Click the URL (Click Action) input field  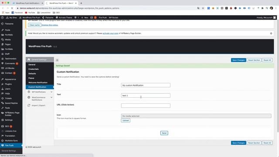pos(146,106)
